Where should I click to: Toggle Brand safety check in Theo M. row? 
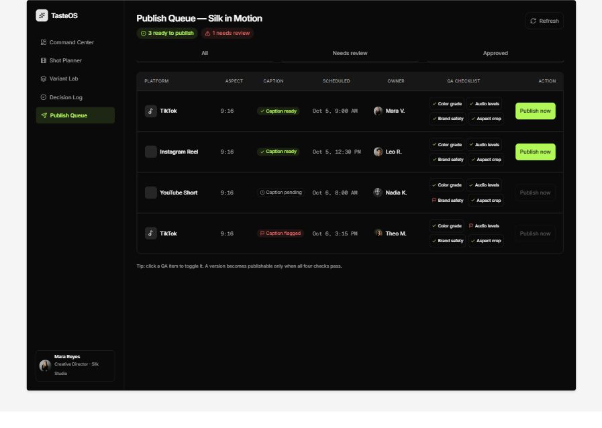click(448, 241)
